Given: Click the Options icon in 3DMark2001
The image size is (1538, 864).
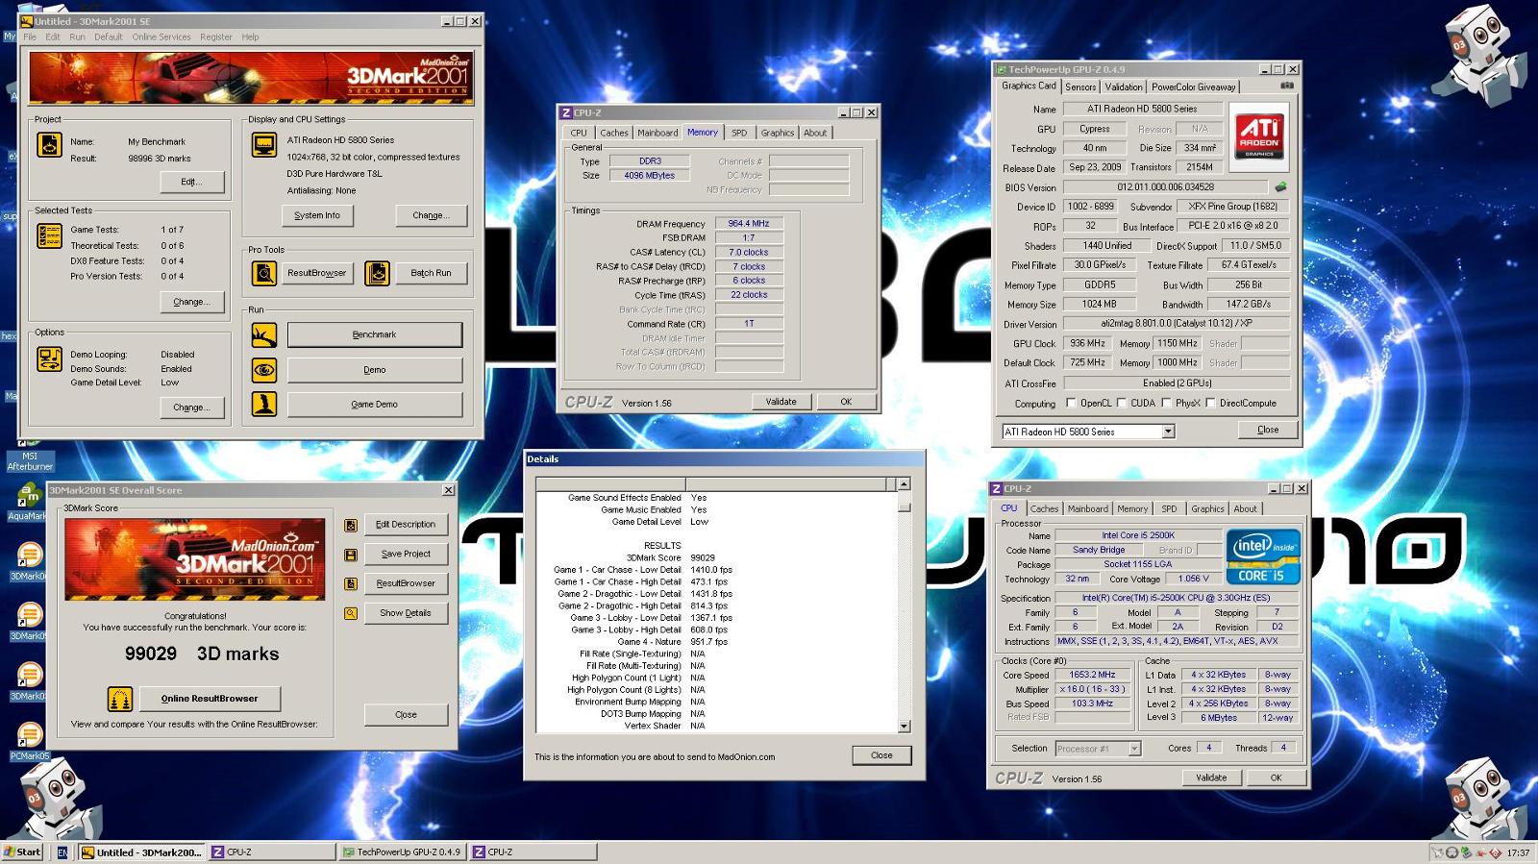Looking at the screenshot, I should pyautogui.click(x=49, y=358).
